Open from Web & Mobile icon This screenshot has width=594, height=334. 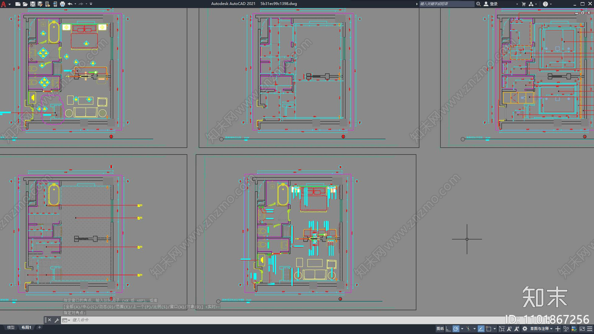click(x=48, y=4)
